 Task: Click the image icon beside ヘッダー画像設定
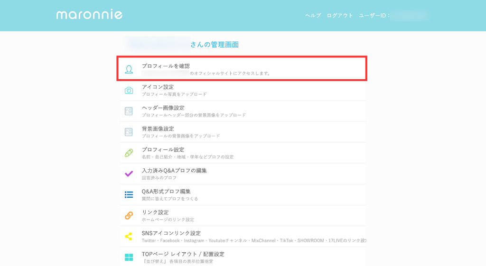[129, 111]
